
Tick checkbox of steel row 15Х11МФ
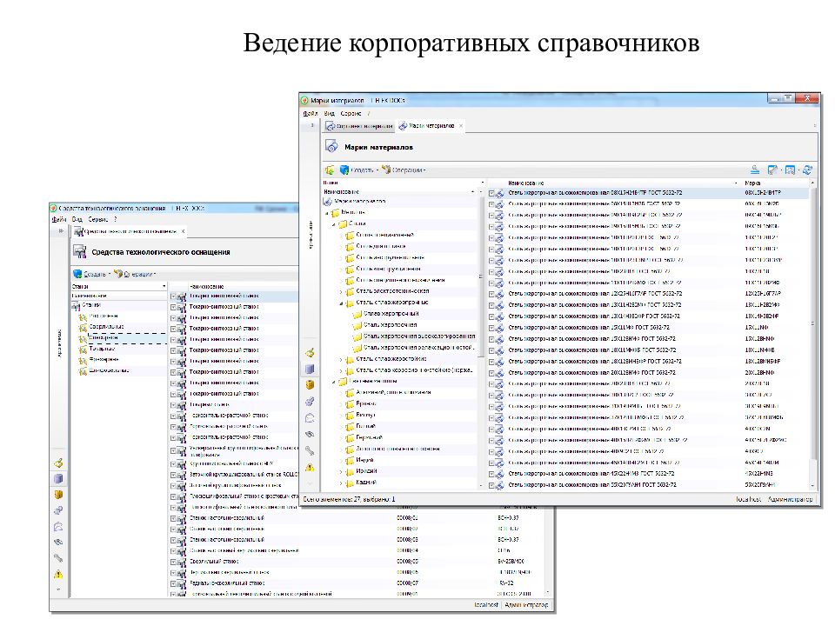pos(492,328)
